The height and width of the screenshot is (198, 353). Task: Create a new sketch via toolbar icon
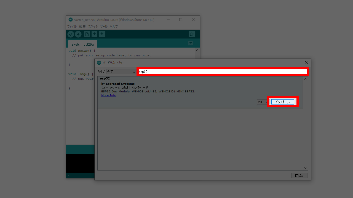[x=87, y=34]
